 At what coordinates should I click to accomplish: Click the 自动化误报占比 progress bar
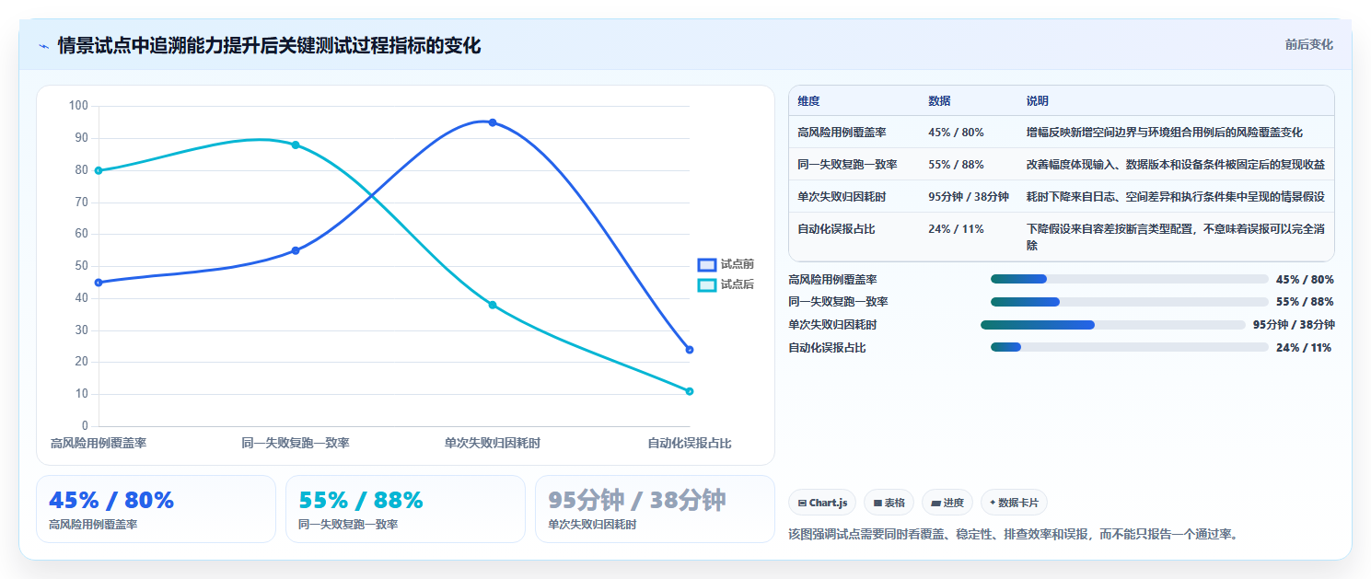tap(1130, 347)
